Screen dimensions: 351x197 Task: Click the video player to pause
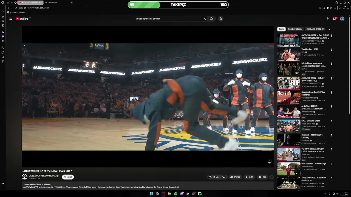click(148, 96)
